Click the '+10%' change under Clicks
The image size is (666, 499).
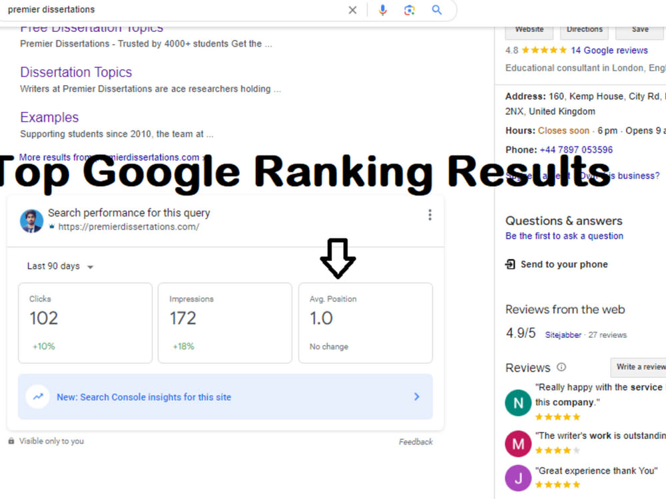(x=44, y=346)
